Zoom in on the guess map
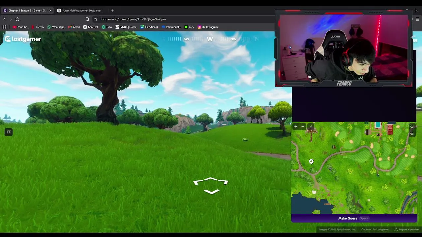Screen dimensions: 422x237 tap(412, 127)
